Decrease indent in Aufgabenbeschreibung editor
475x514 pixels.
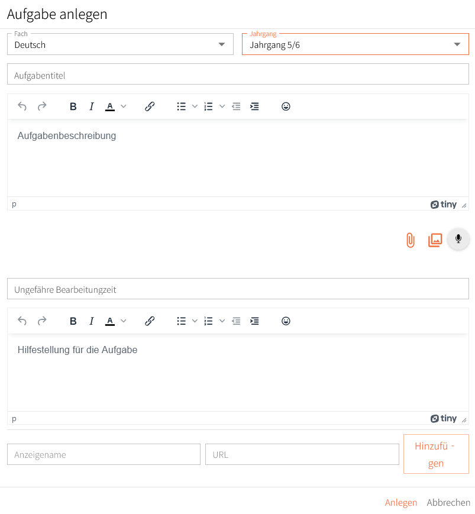coord(236,106)
